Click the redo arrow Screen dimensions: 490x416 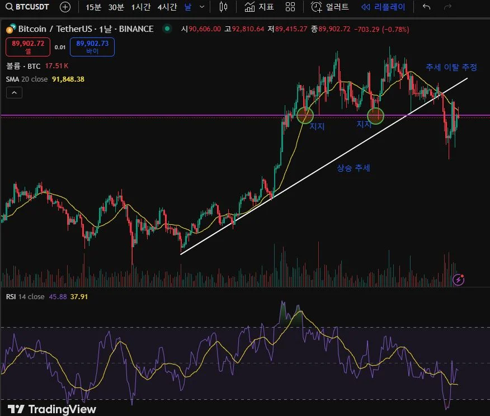pos(448,7)
